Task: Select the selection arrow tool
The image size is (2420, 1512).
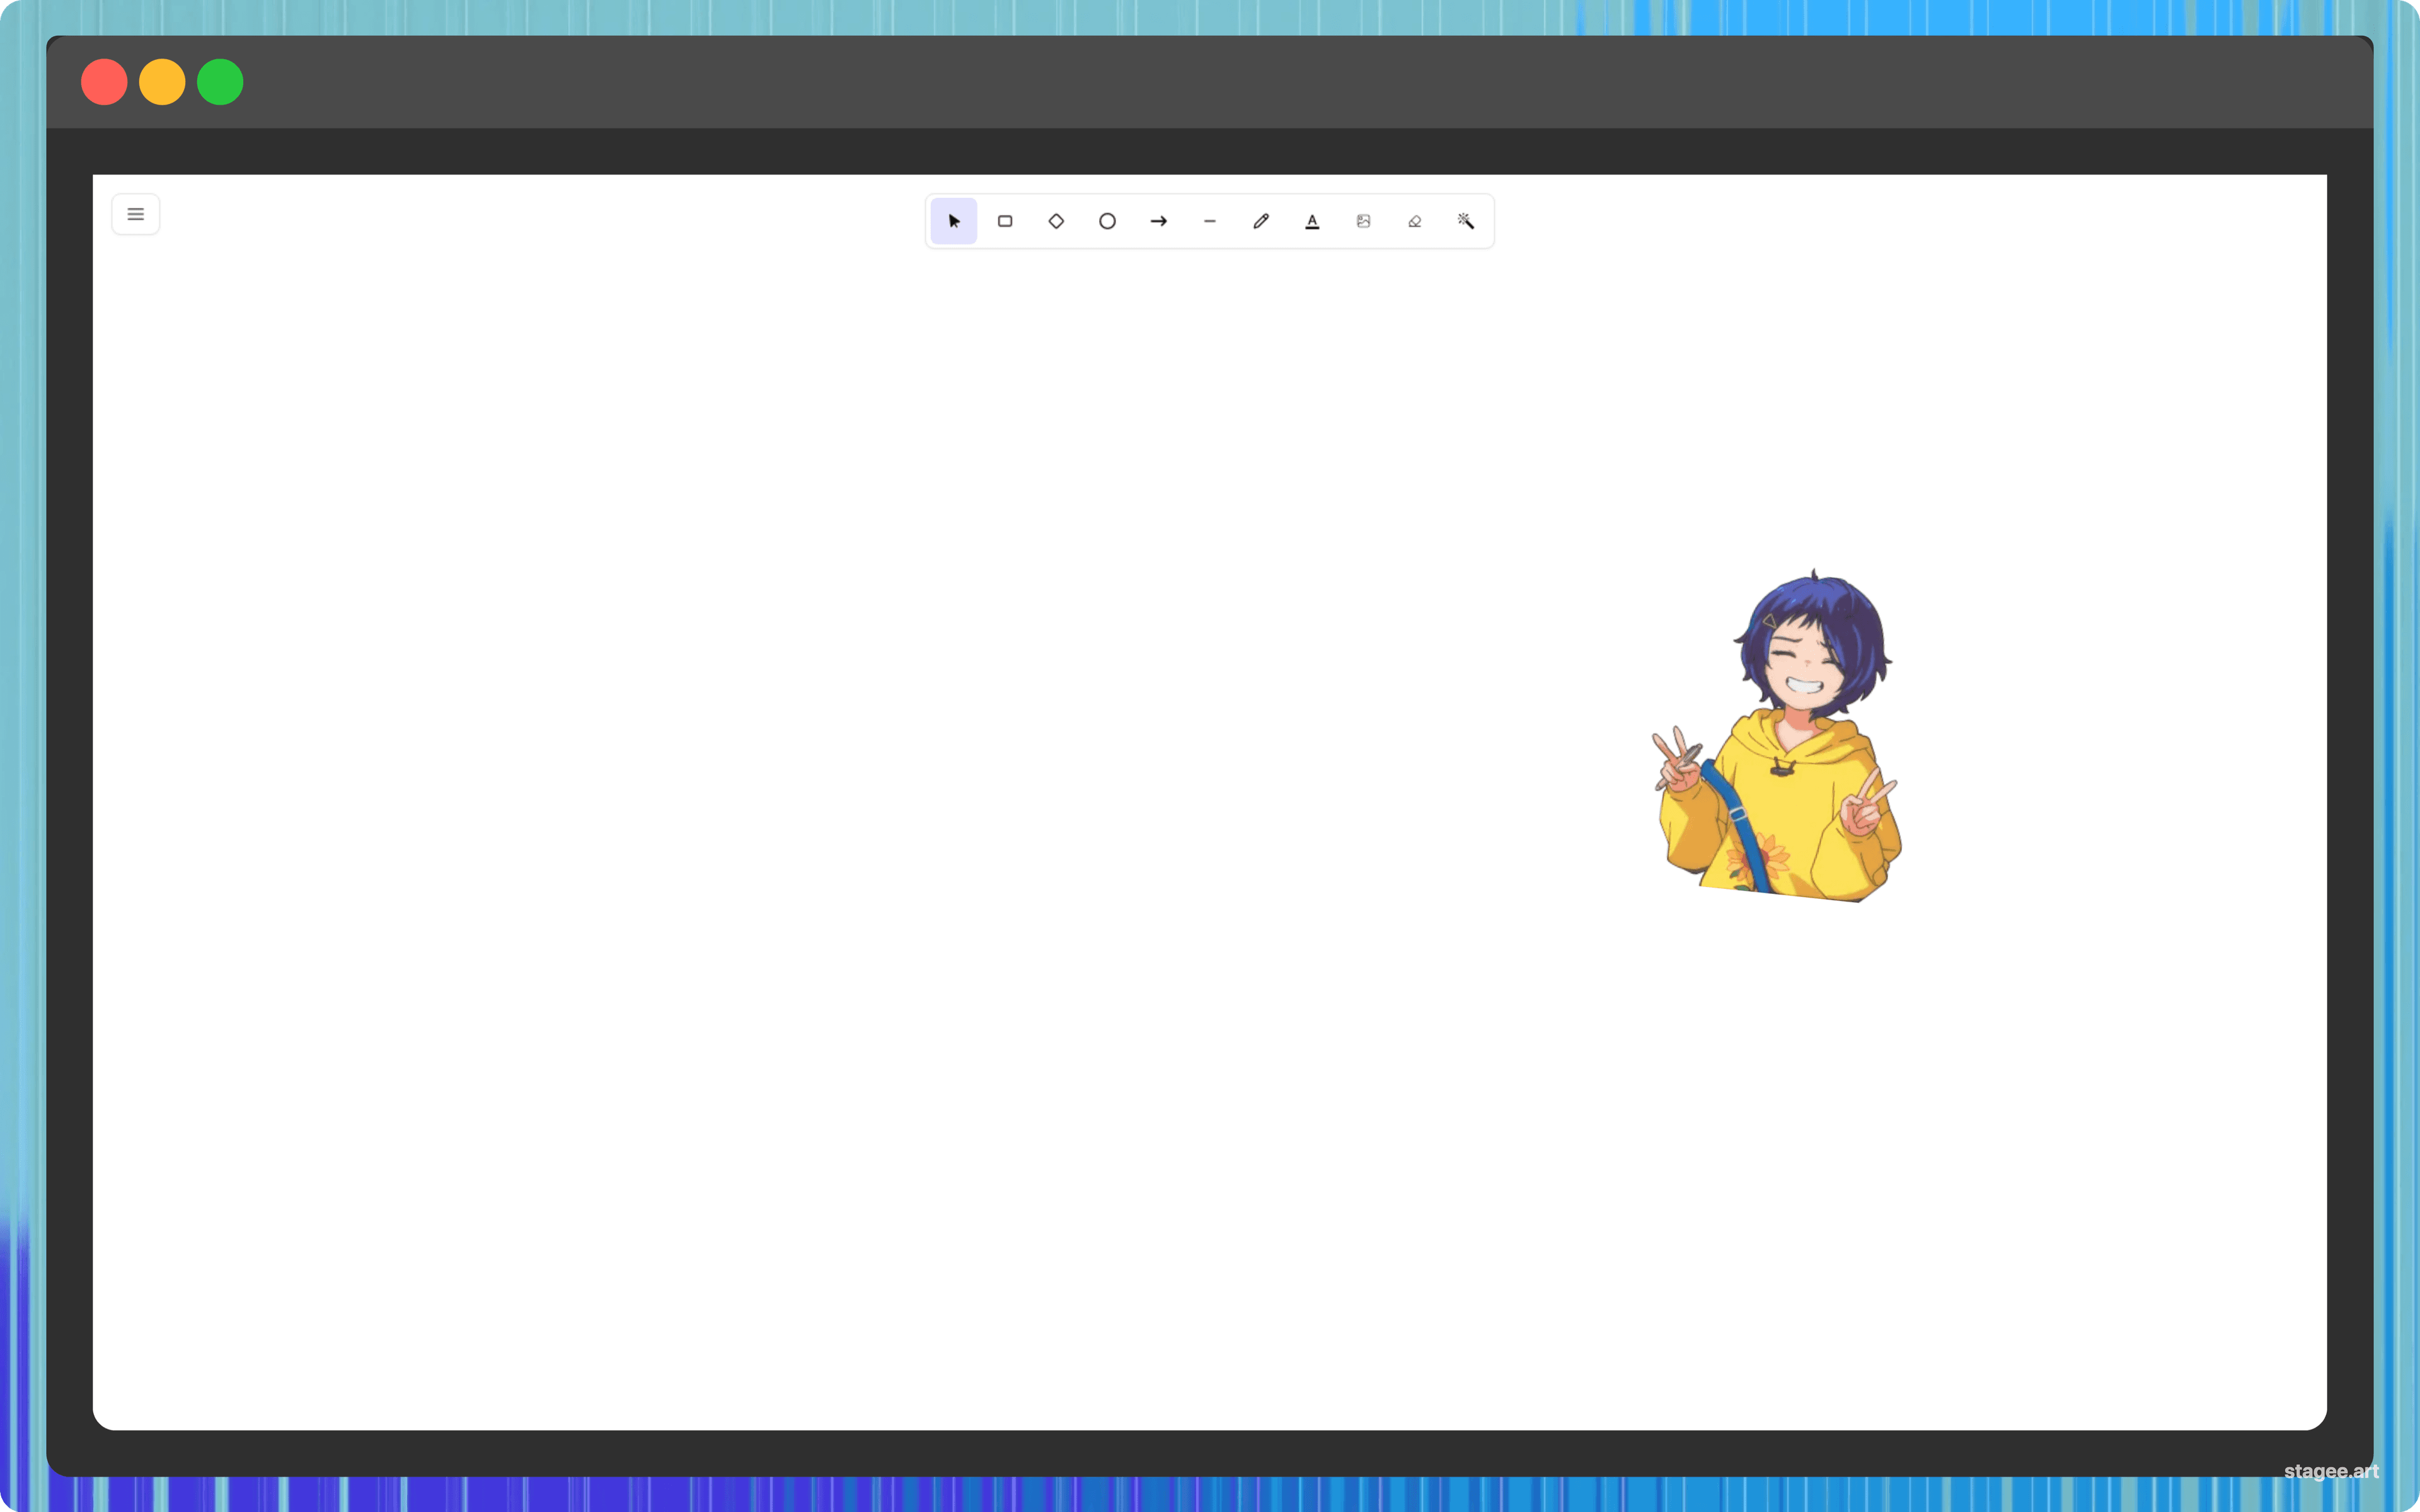Action: click(953, 221)
